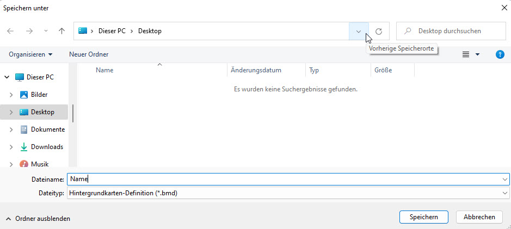Open the Organisieren menu
511x229 pixels.
click(x=30, y=54)
